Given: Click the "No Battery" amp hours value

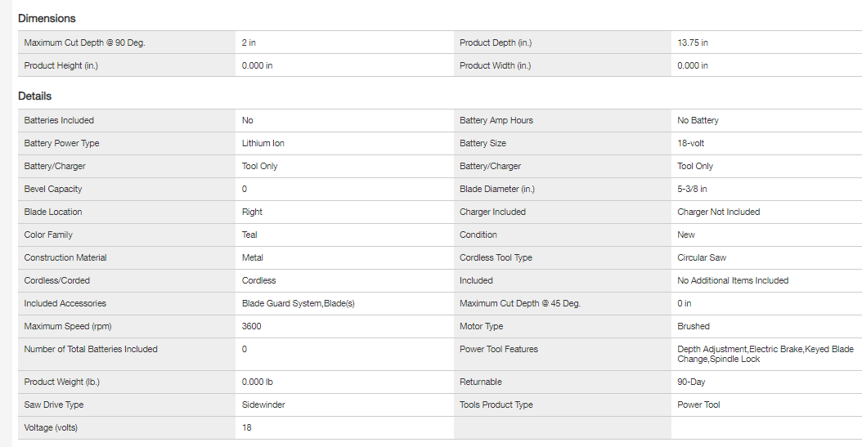Looking at the screenshot, I should (698, 120).
